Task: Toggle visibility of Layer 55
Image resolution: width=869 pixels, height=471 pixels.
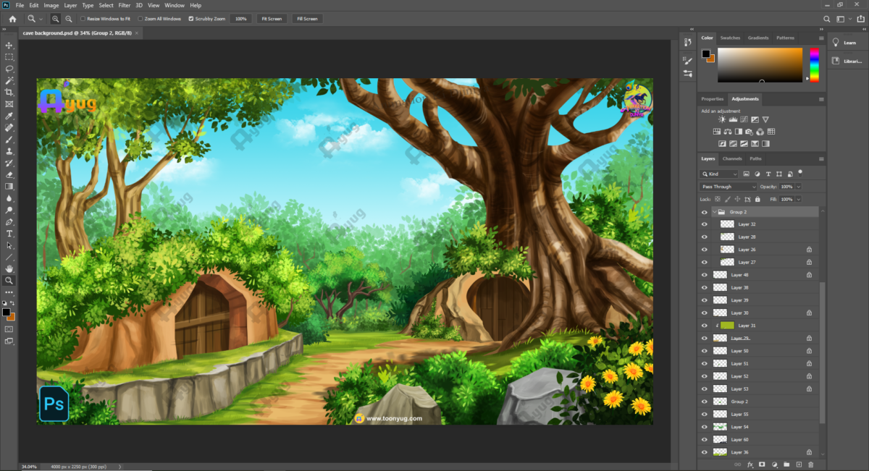Action: (x=705, y=414)
